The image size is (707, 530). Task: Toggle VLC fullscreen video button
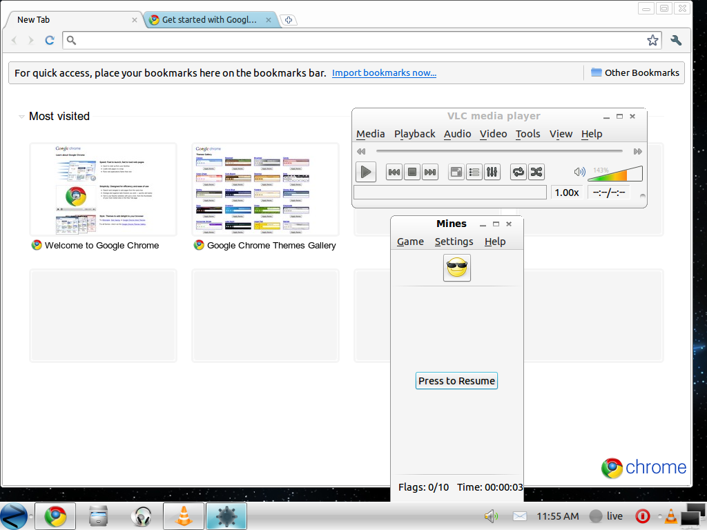pos(456,172)
